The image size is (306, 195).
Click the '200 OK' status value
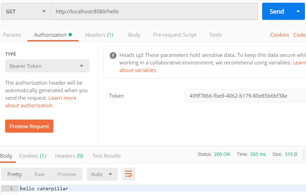(x=222, y=154)
